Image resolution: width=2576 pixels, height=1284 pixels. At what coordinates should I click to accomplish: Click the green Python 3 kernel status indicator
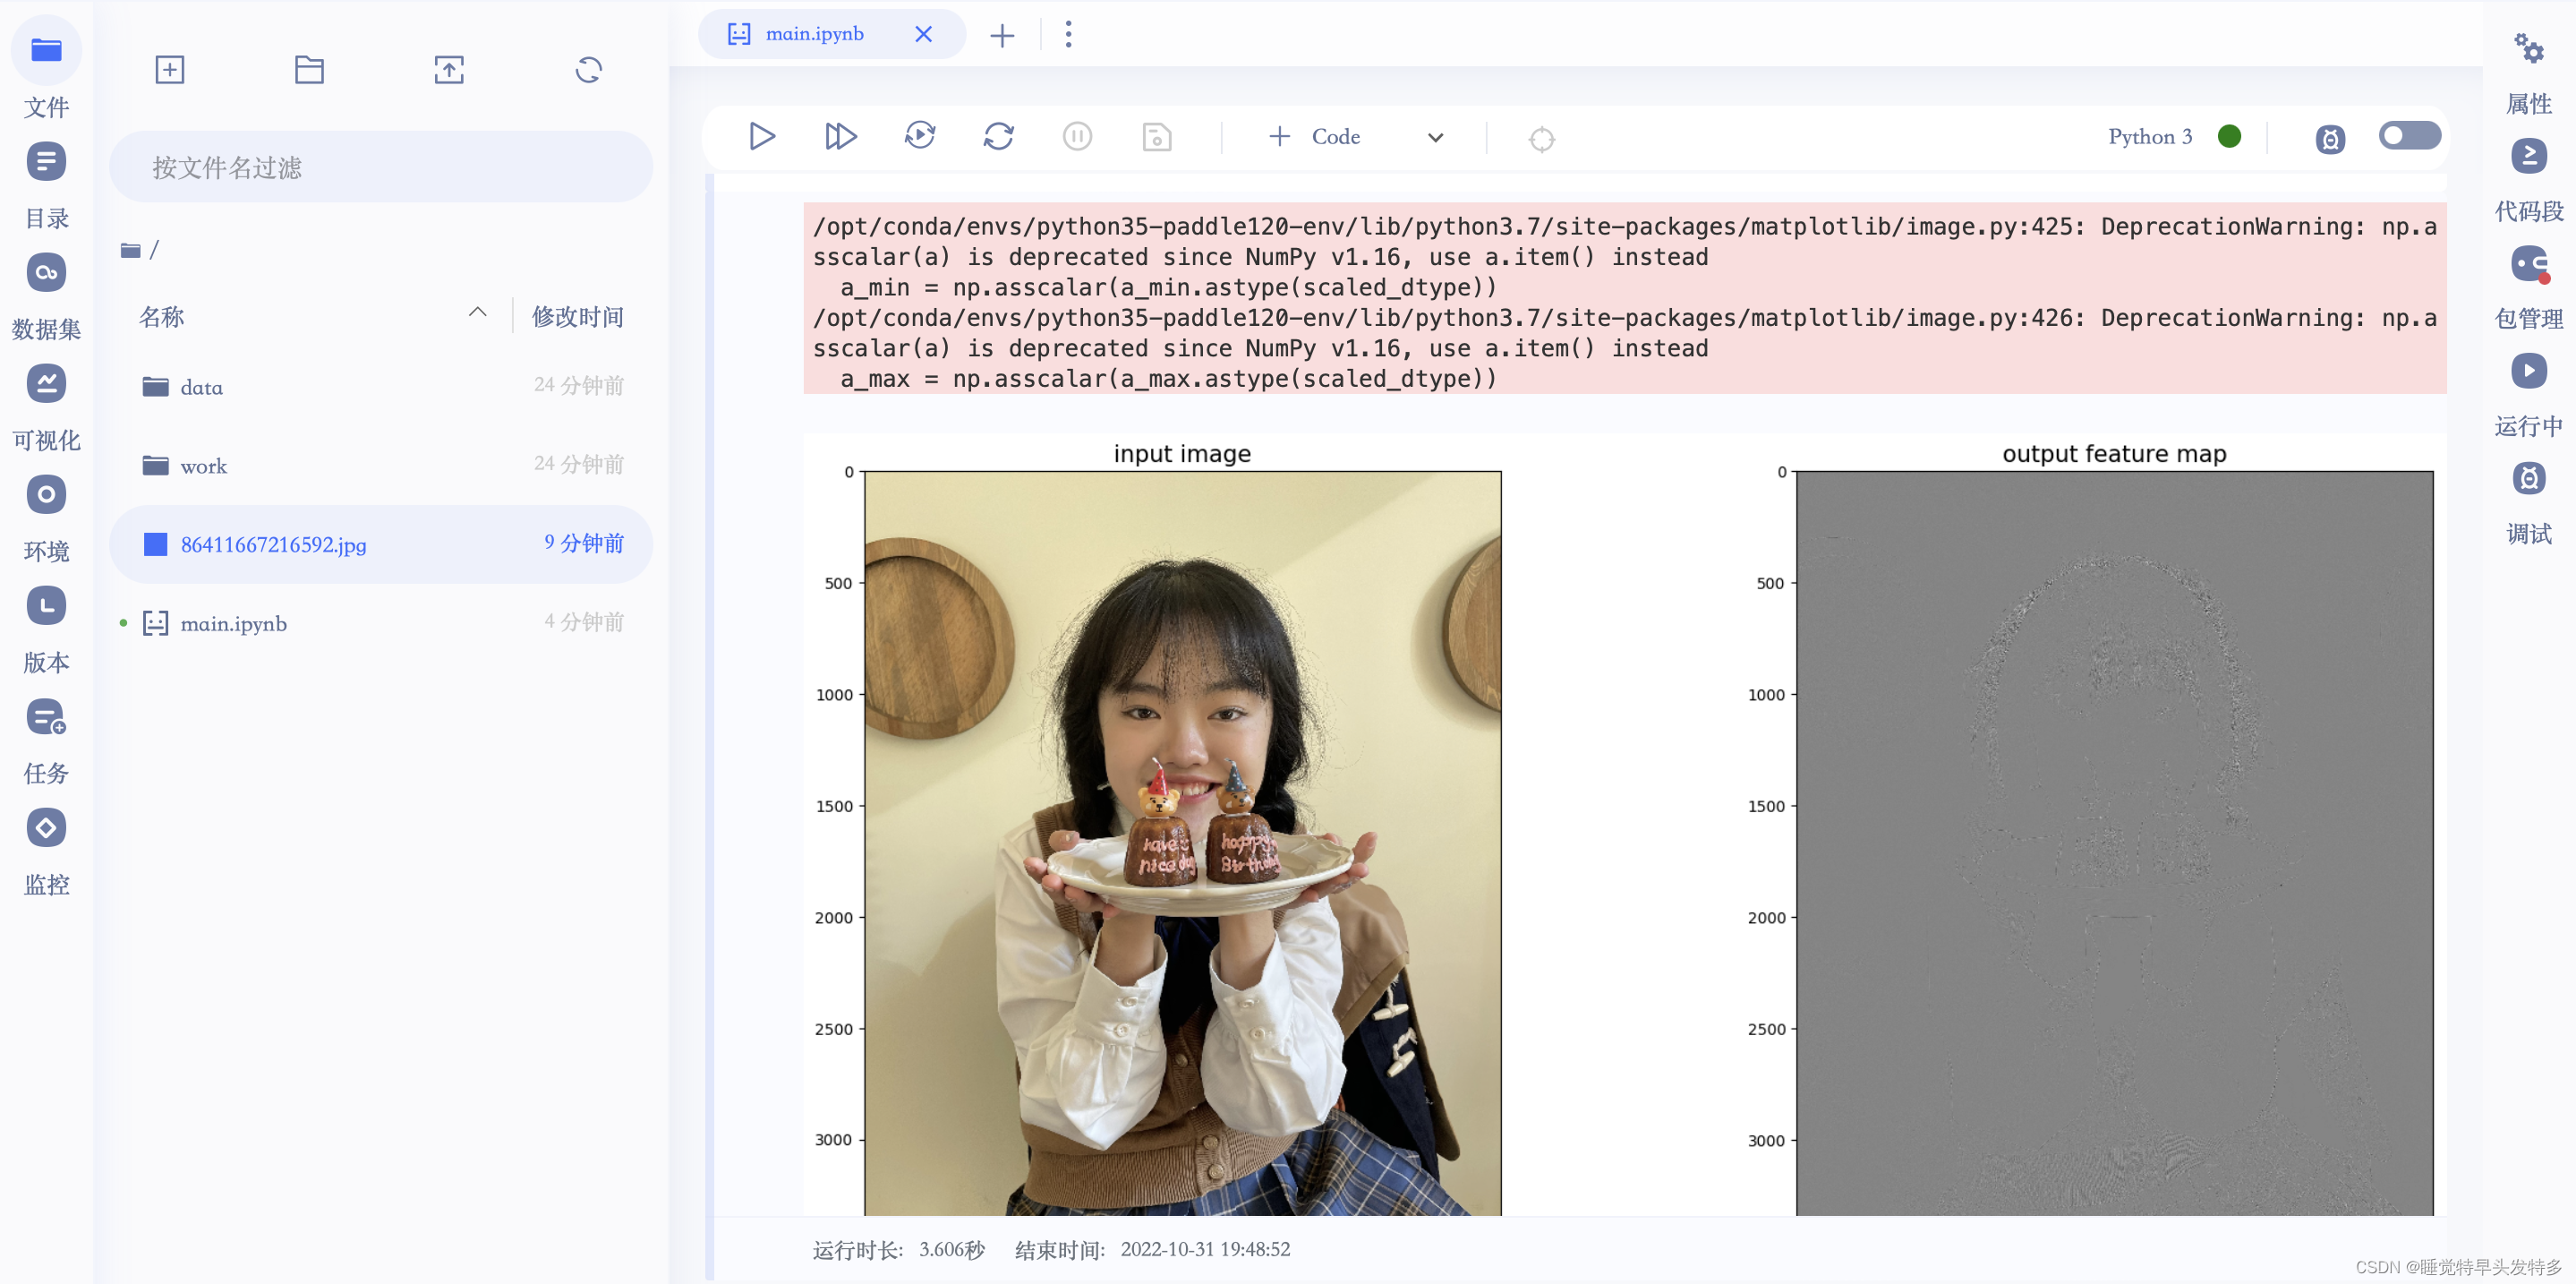coord(2228,137)
